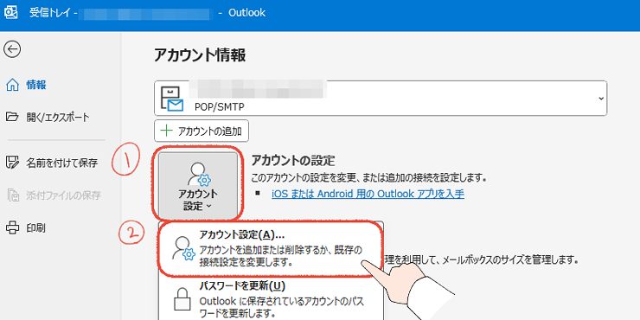Image resolution: width=640 pixels, height=320 pixels.
Task: Select the house icon beside 情報
Action: pos(13,86)
